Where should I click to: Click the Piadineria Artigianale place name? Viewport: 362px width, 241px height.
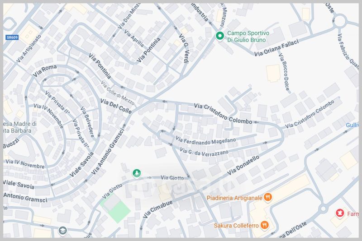[x=234, y=198]
